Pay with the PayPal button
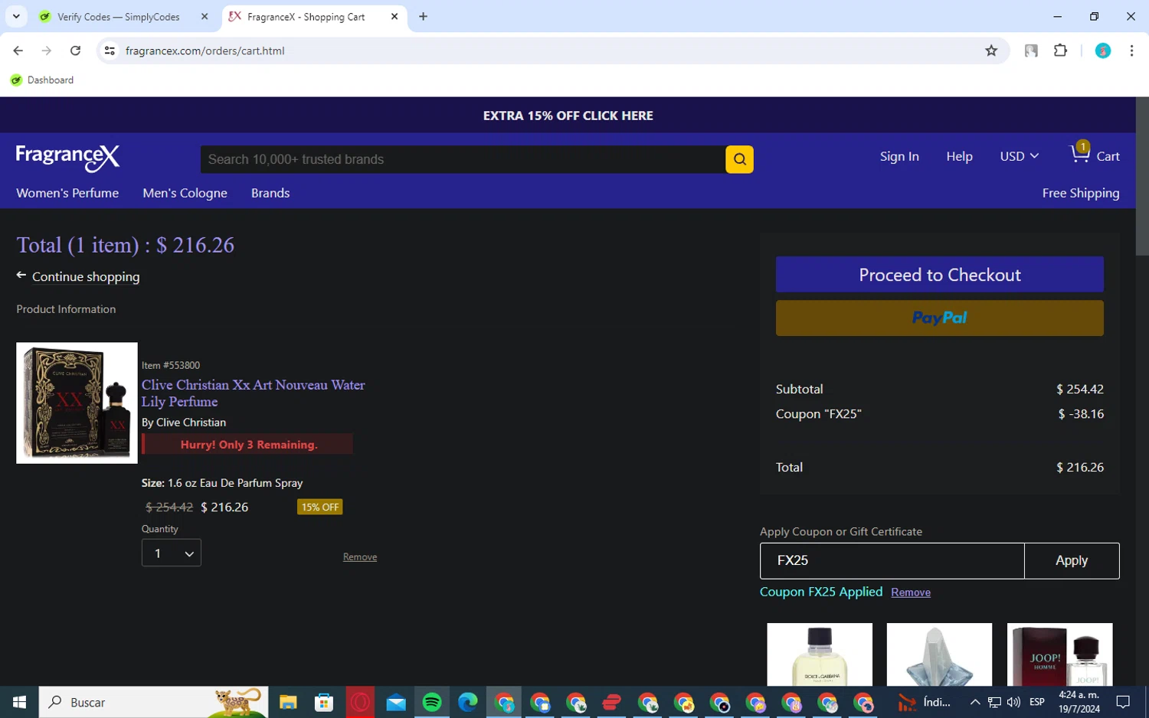 pos(939,318)
